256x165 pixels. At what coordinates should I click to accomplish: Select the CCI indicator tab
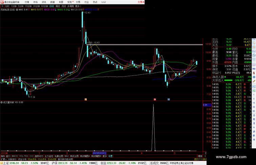[x=31, y=156]
